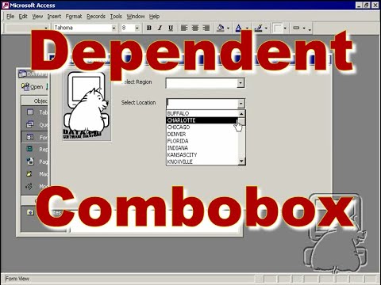Open the Edit menu

[x=23, y=17]
